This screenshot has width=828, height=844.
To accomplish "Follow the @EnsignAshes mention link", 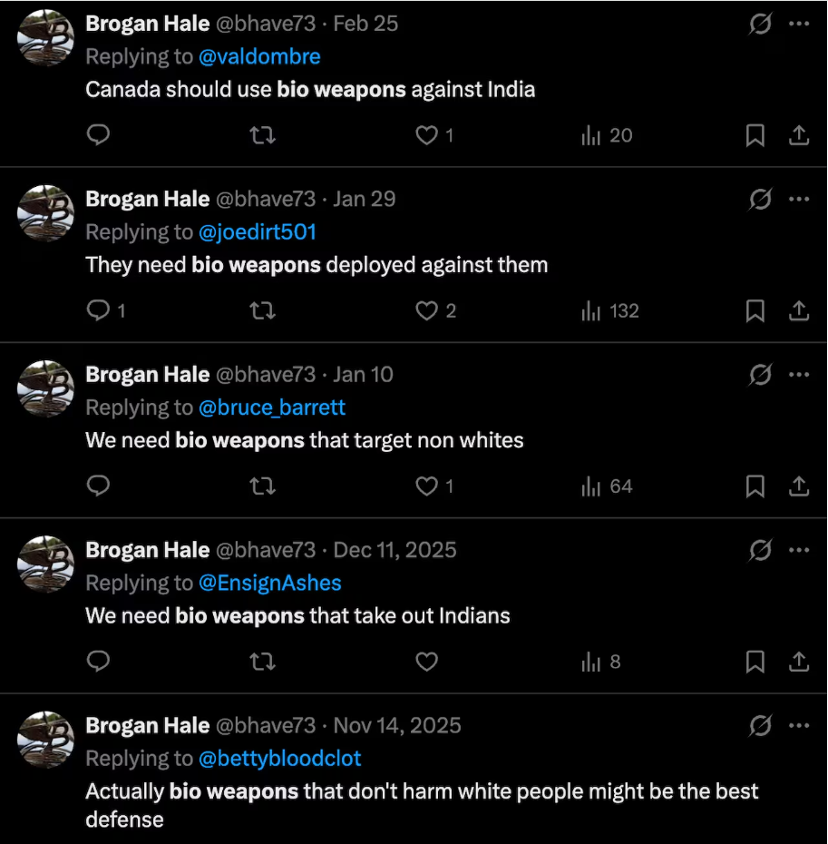I will (x=270, y=583).
